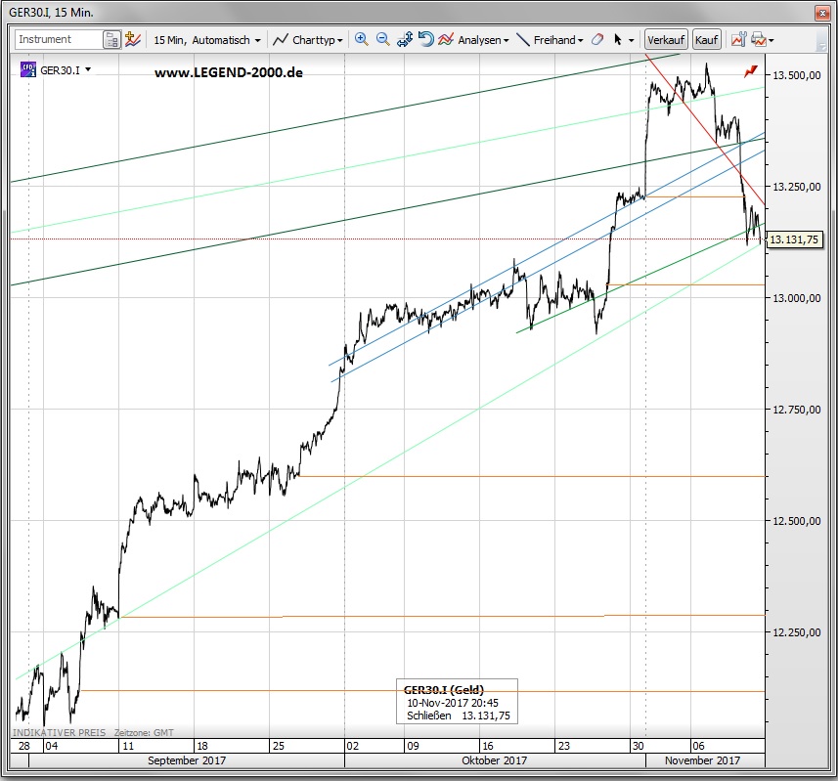The image size is (838, 781).
Task: Click into the Instrument input field
Action: click(57, 40)
